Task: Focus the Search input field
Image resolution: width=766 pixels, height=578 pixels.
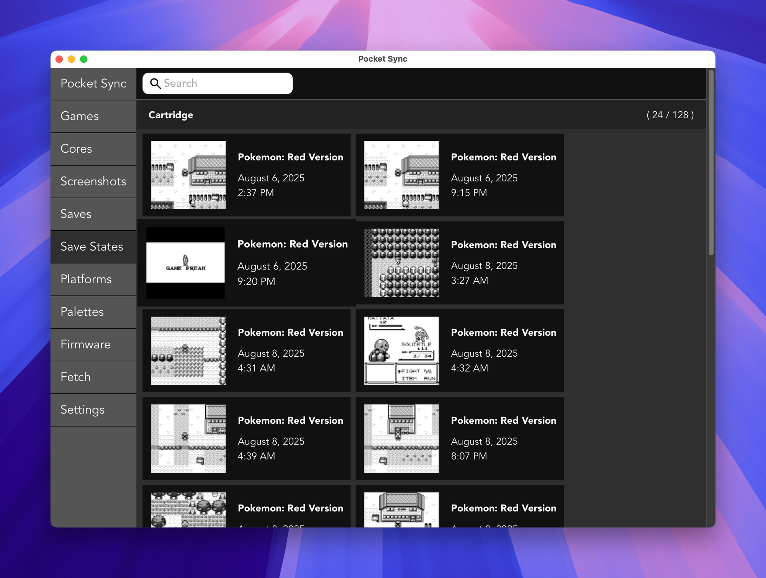Action: click(x=218, y=83)
